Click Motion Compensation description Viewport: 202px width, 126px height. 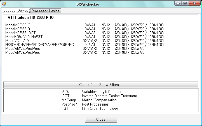pyautogui.click(x=99, y=100)
